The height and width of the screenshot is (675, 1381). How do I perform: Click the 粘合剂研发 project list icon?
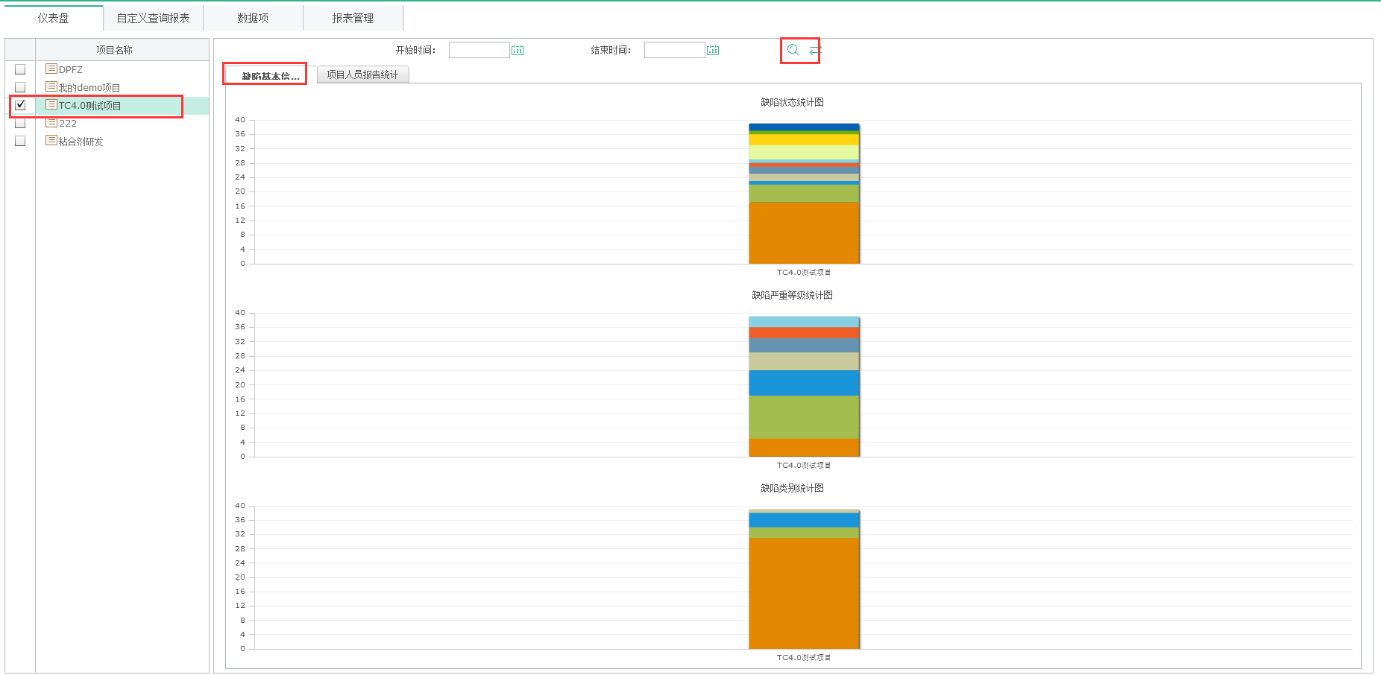click(51, 141)
